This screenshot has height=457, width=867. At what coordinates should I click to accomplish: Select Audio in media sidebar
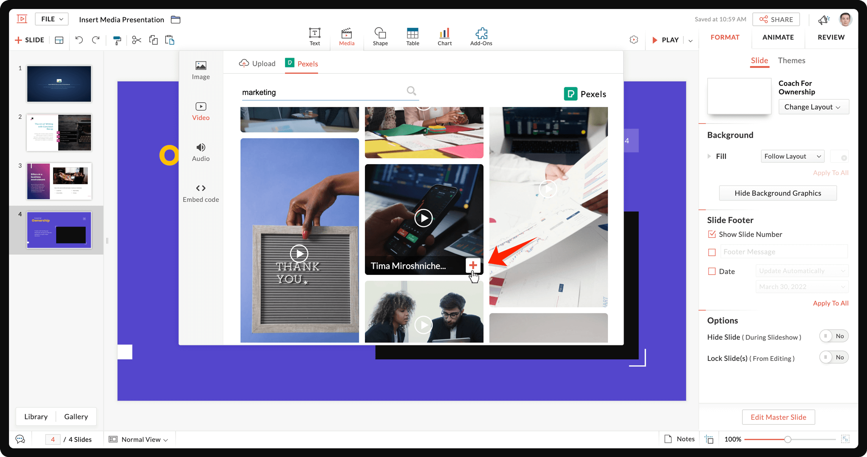[201, 152]
